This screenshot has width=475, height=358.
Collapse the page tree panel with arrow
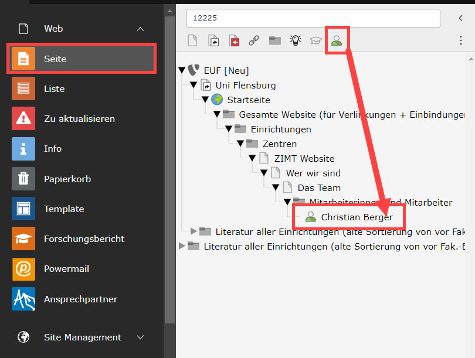click(460, 18)
